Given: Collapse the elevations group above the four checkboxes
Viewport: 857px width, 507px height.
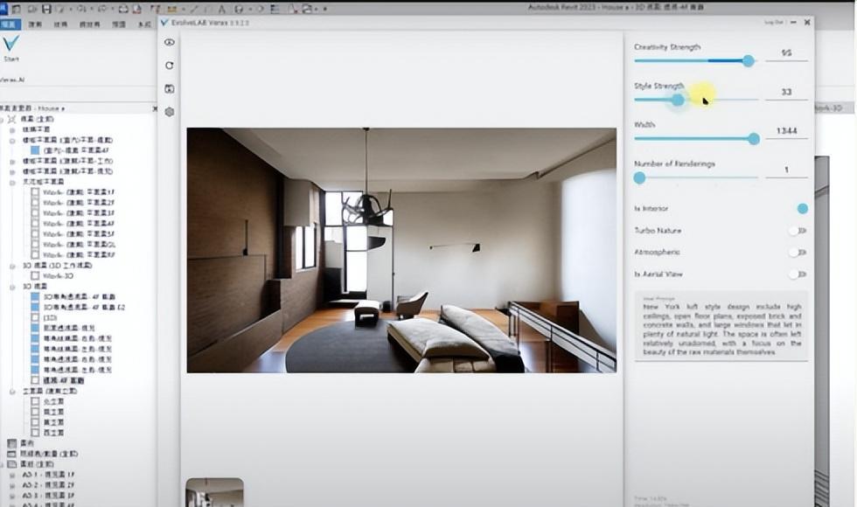Looking at the screenshot, I should (x=12, y=392).
